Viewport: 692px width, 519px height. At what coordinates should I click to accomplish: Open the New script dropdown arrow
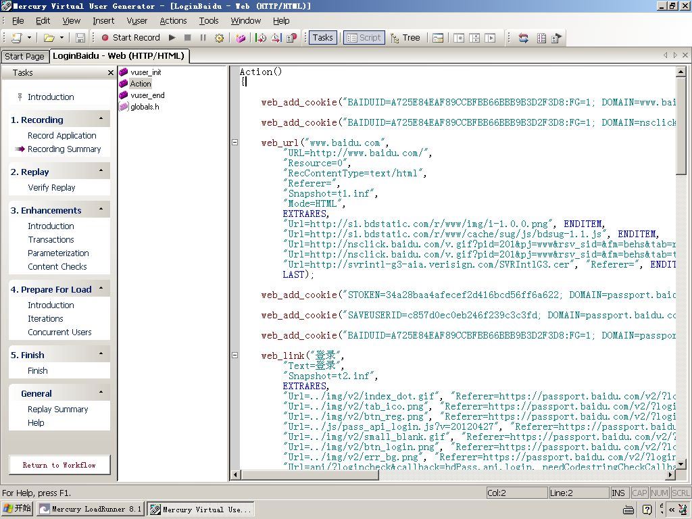point(29,38)
